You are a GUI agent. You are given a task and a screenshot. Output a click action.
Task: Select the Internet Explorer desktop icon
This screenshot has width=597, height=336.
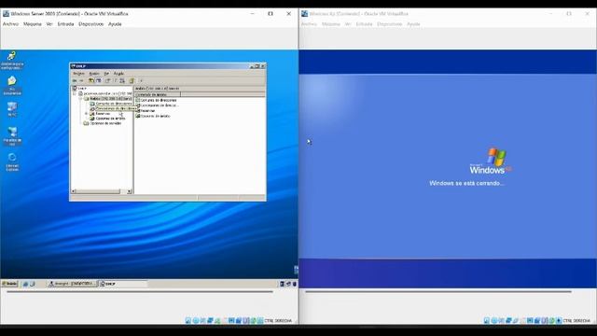12,161
